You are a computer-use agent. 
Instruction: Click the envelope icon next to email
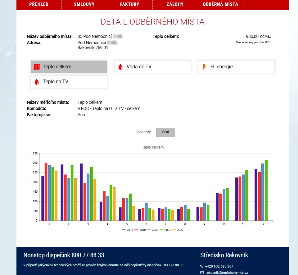(202, 273)
